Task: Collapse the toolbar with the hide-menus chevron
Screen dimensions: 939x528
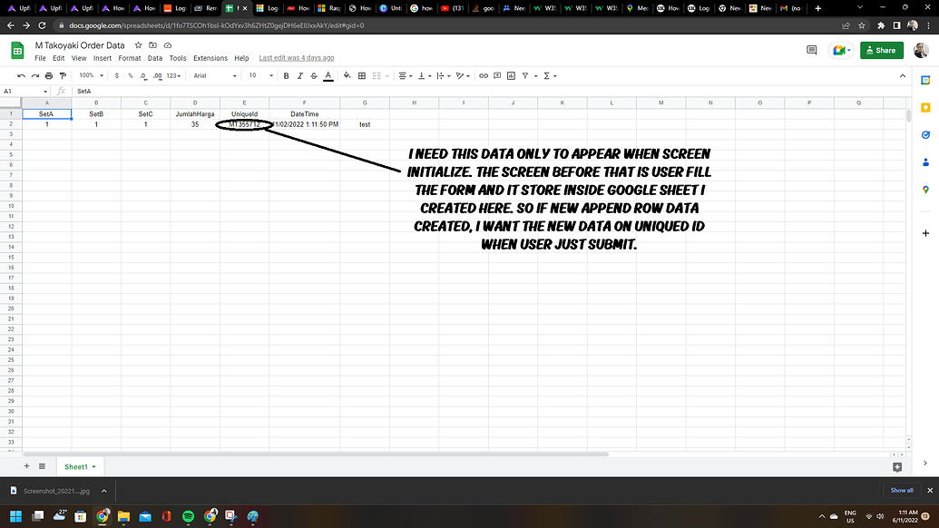Action: (x=902, y=76)
